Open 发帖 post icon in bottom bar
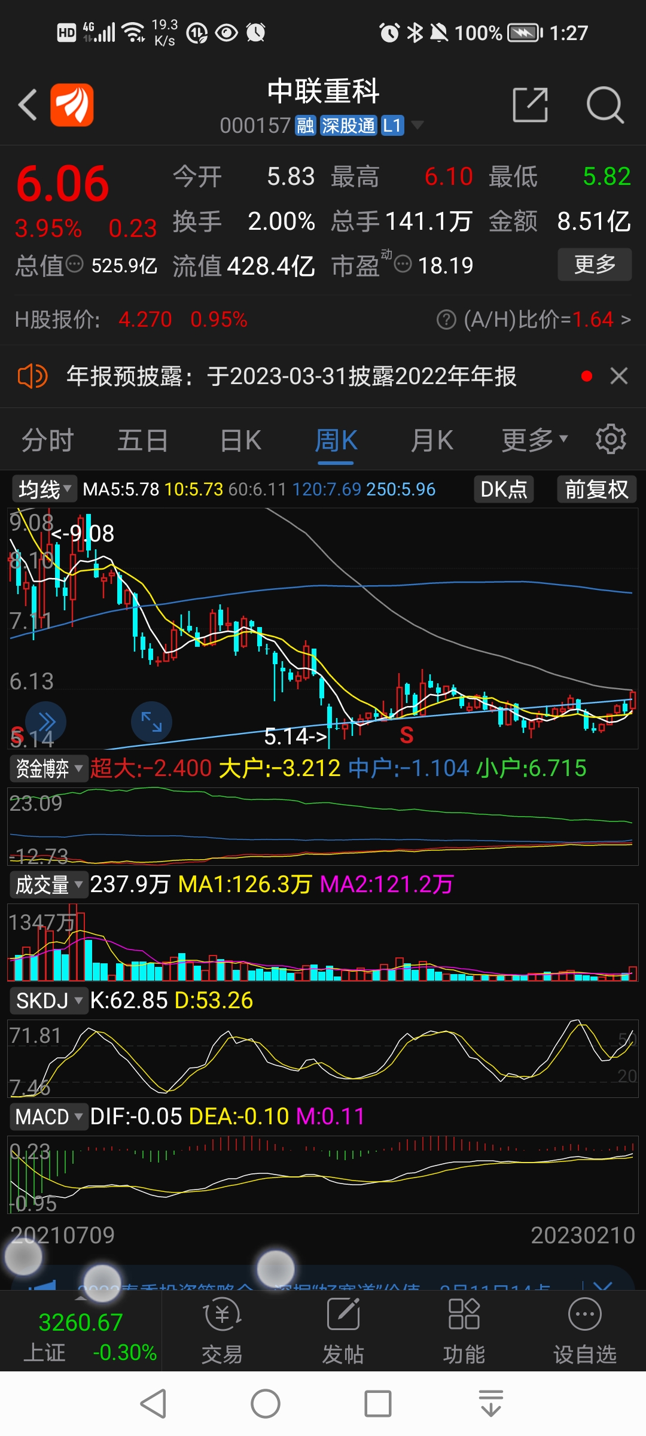 tap(343, 1332)
